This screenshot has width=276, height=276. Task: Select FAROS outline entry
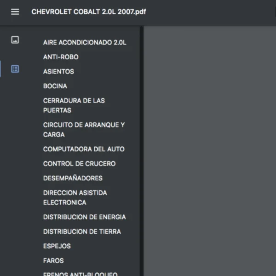(x=53, y=260)
